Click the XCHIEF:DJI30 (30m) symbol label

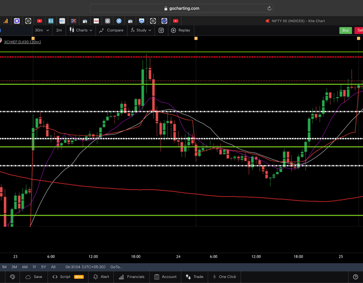tap(23, 42)
